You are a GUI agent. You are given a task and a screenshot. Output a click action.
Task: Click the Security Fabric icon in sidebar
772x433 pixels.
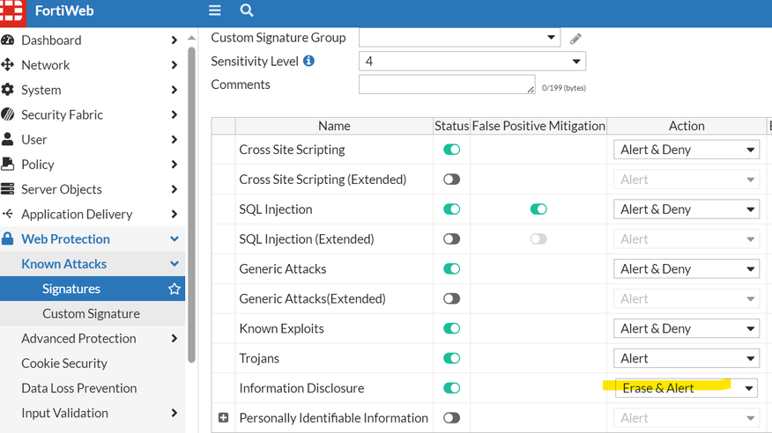click(x=8, y=114)
